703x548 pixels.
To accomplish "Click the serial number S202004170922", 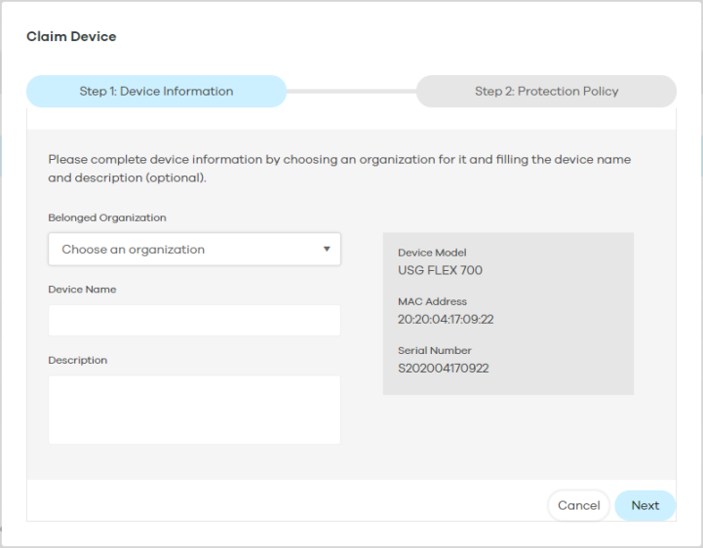I will 443,369.
